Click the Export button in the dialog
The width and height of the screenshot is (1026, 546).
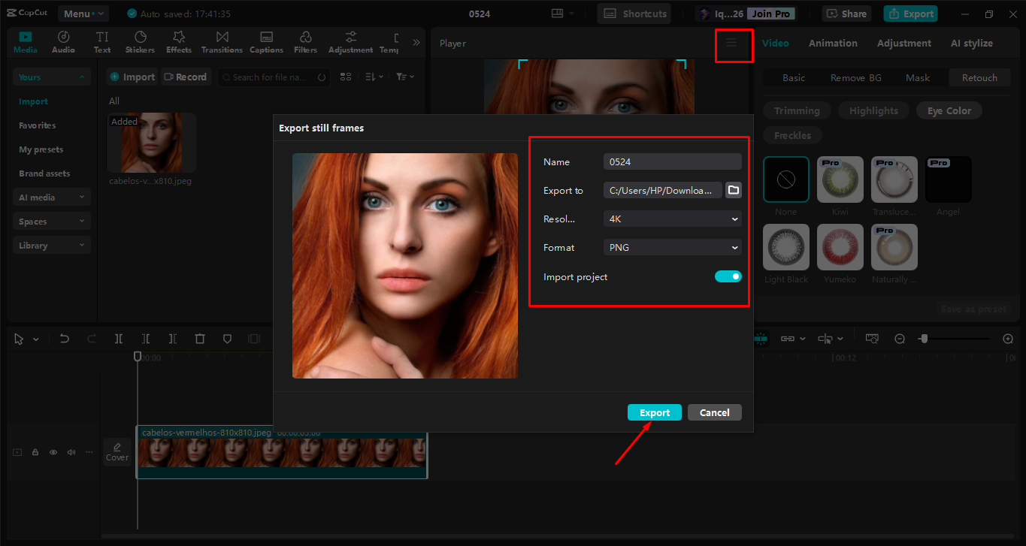pyautogui.click(x=654, y=412)
